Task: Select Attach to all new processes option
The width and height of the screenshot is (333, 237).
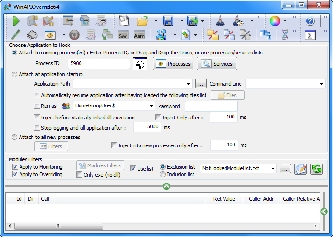Action: 14,137
